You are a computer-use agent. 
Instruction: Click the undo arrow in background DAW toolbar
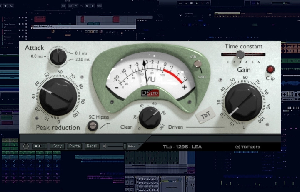pyautogui.click(x=76, y=6)
